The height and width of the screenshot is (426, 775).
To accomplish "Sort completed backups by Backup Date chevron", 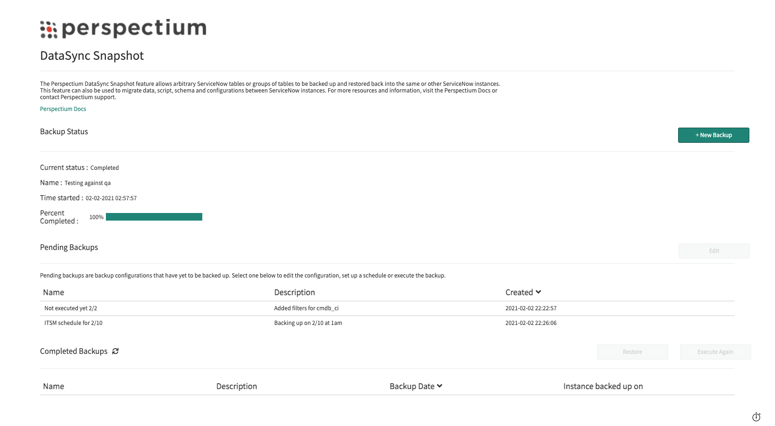I will click(440, 386).
